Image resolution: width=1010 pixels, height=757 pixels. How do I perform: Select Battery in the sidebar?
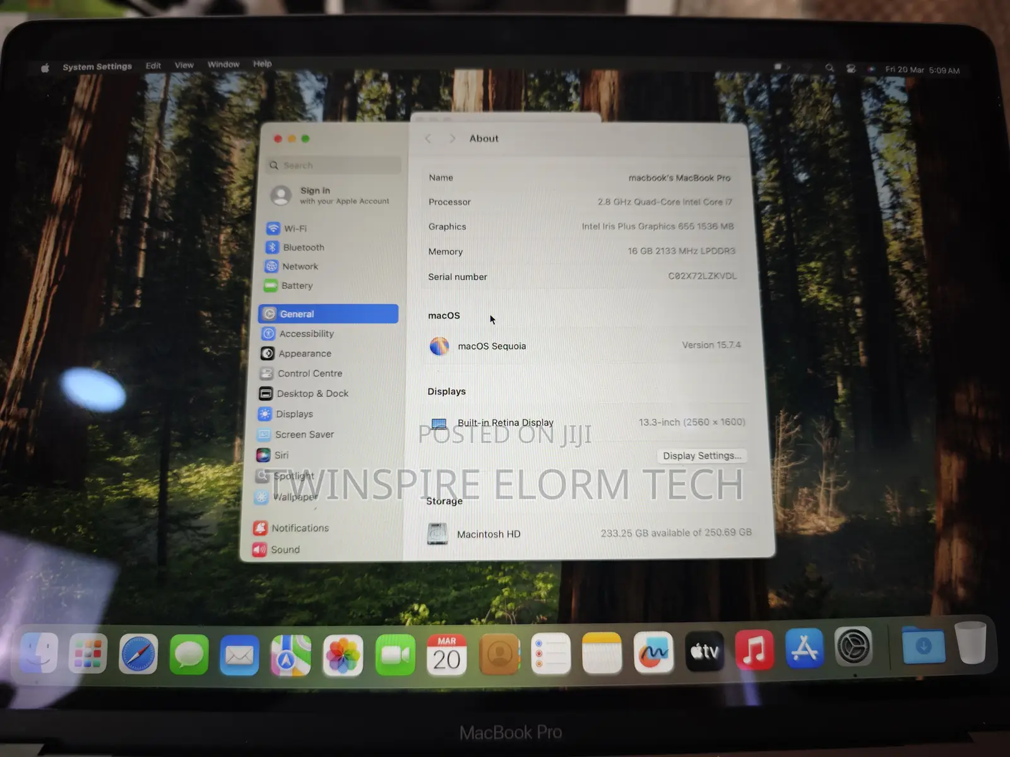pyautogui.click(x=288, y=286)
